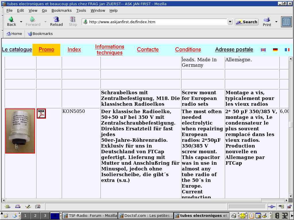This screenshot has height=220, width=294.
Task: Open the Bookmarks menu in the menu bar
Action: point(61,11)
